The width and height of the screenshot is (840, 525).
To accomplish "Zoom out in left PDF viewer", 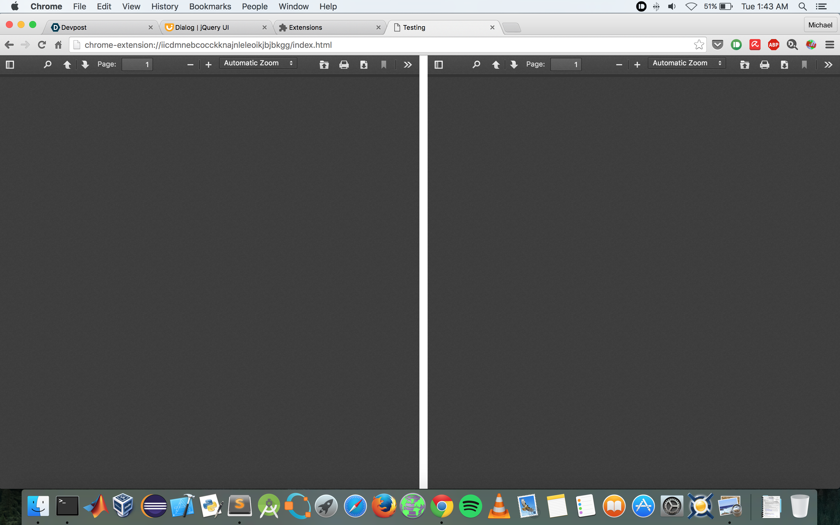I will [190, 64].
